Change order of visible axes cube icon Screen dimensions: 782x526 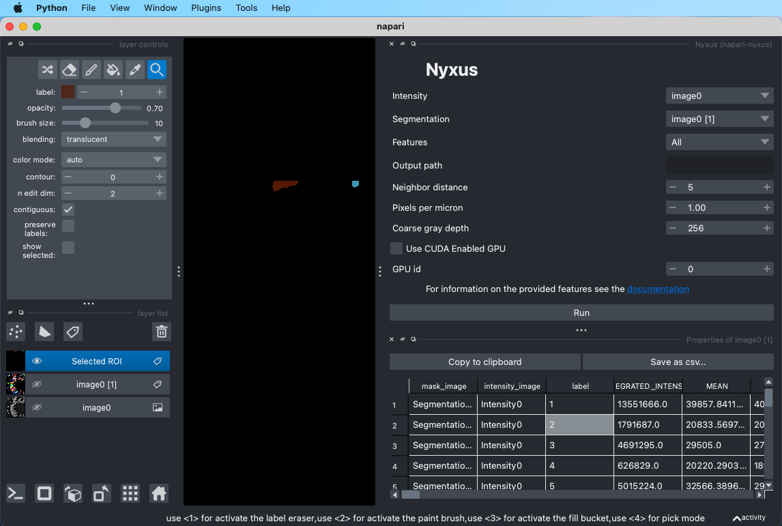tap(73, 493)
